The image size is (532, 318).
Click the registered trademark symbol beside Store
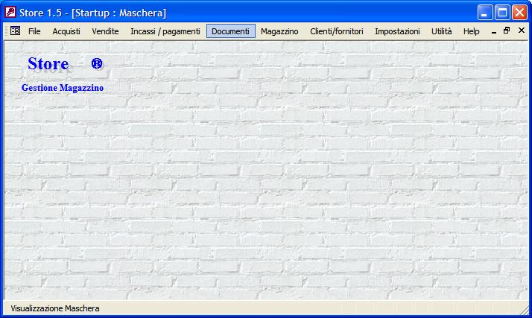click(x=97, y=64)
